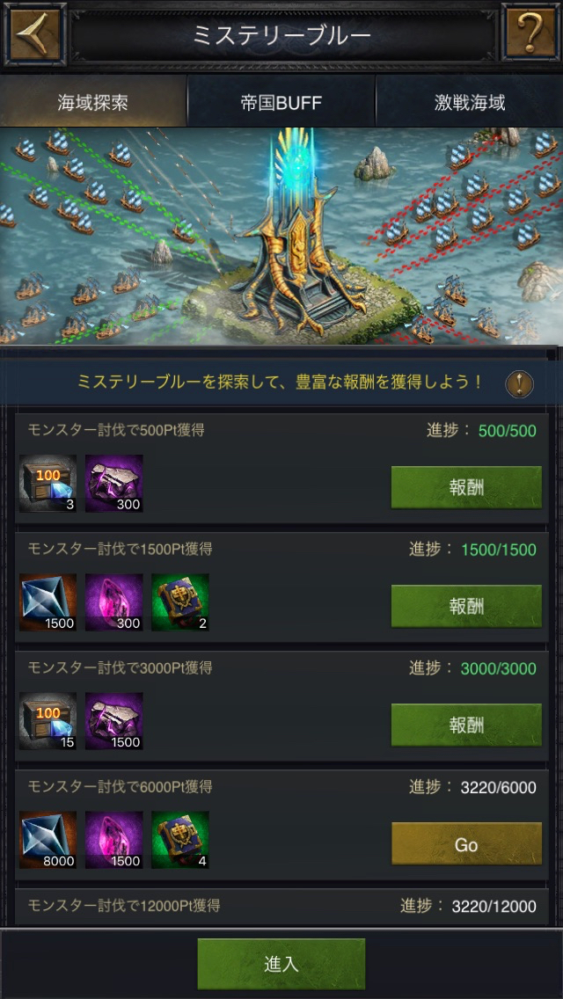Tap the pink gem icon showing 300
This screenshot has height=999, width=563.
[x=114, y=602]
